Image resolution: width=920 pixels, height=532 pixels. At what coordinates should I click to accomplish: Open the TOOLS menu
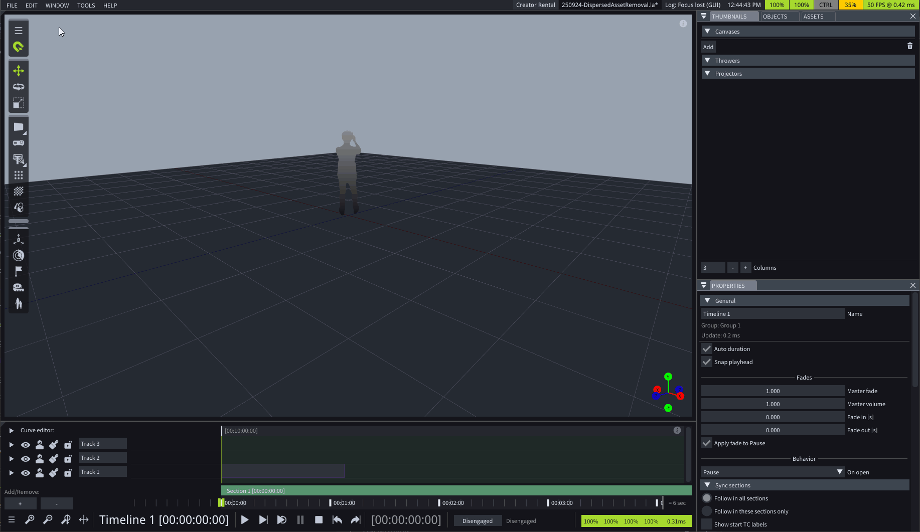point(86,6)
